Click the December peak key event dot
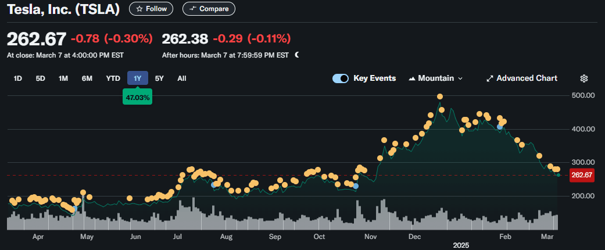 (x=440, y=97)
